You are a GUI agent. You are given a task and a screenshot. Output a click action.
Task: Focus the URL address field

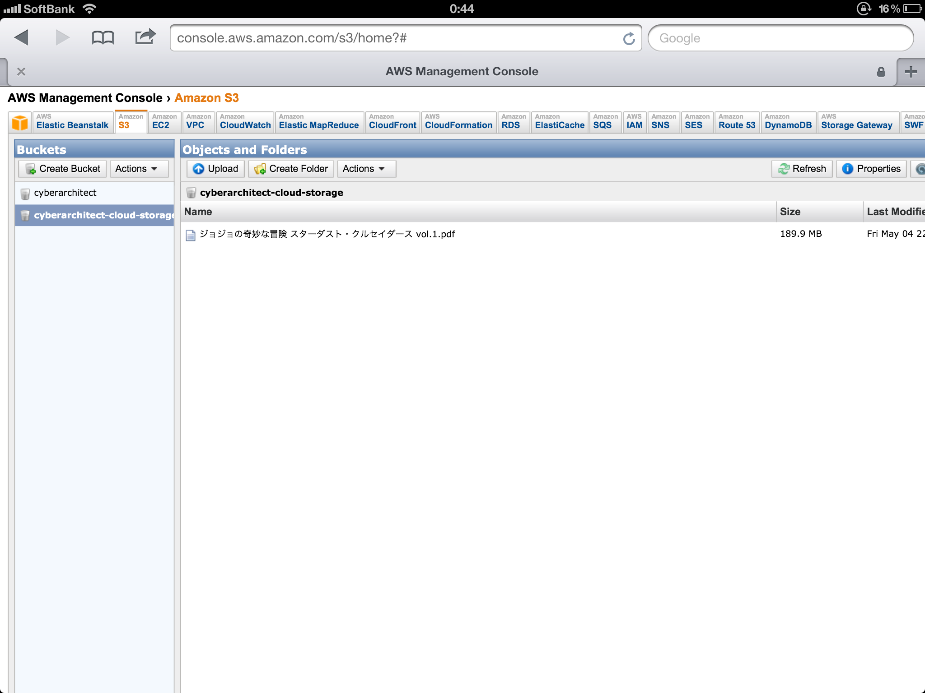click(406, 38)
